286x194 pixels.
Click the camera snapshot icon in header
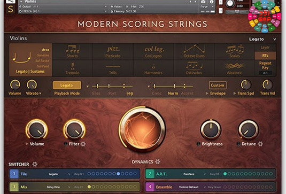pos(203,2)
